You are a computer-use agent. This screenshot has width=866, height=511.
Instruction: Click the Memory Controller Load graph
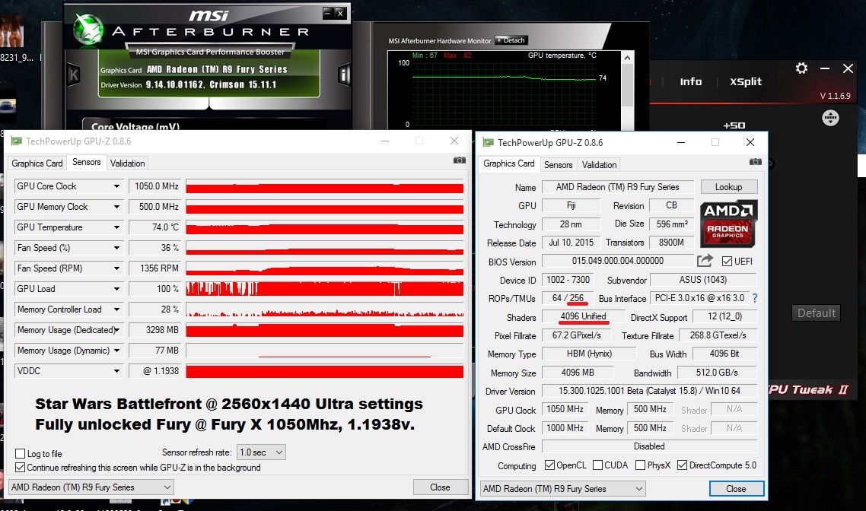click(x=325, y=309)
